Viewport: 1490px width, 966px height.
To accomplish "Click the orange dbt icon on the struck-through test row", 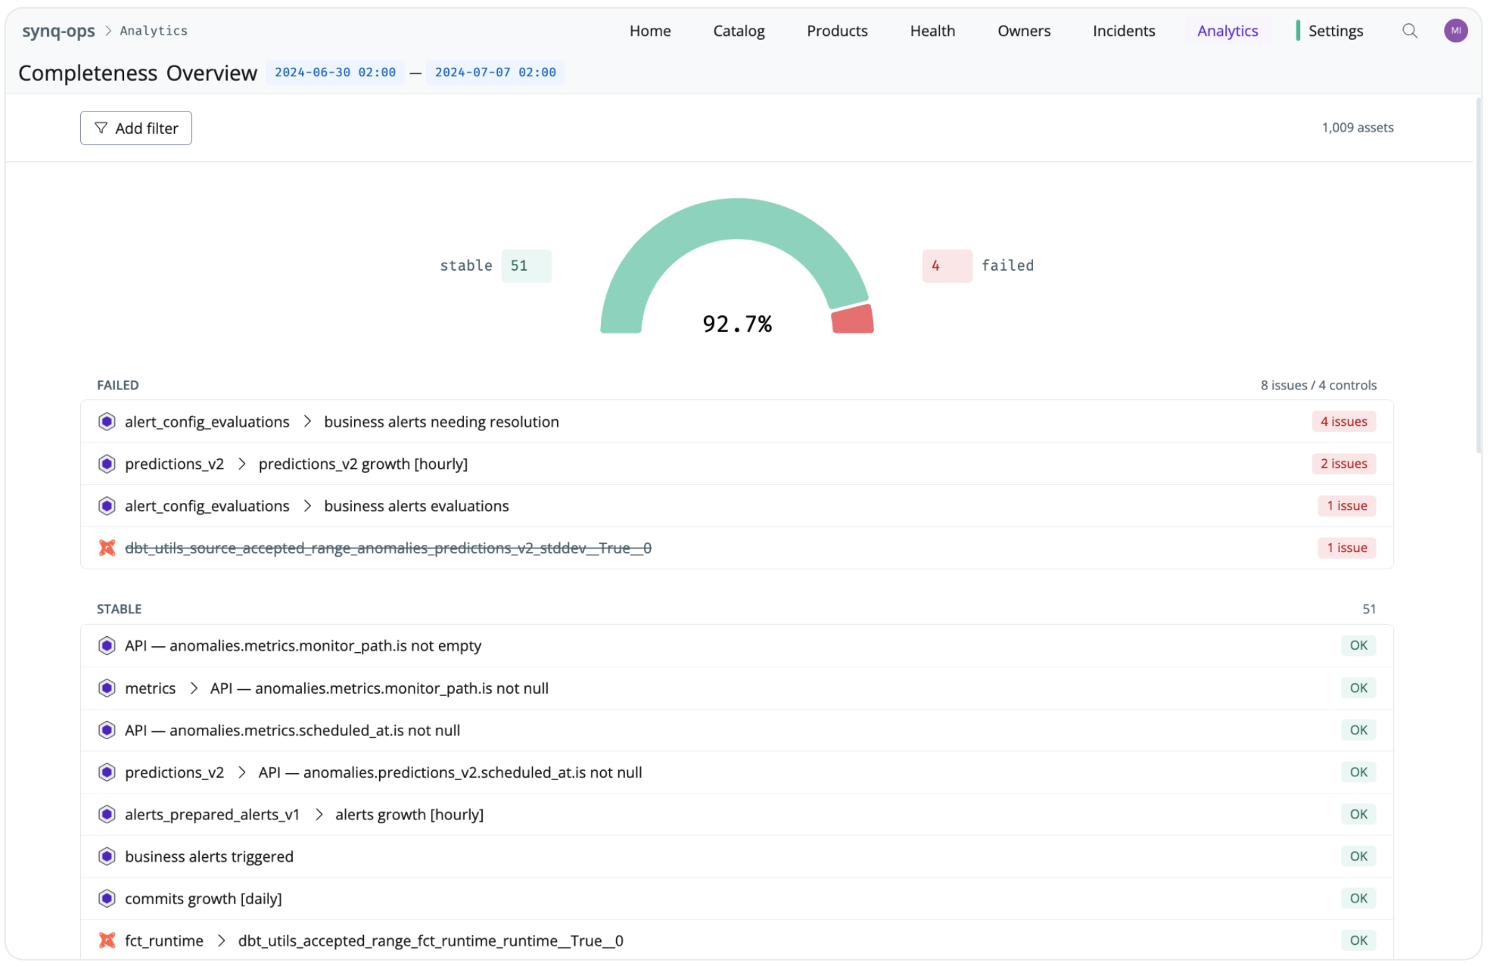I will click(107, 547).
